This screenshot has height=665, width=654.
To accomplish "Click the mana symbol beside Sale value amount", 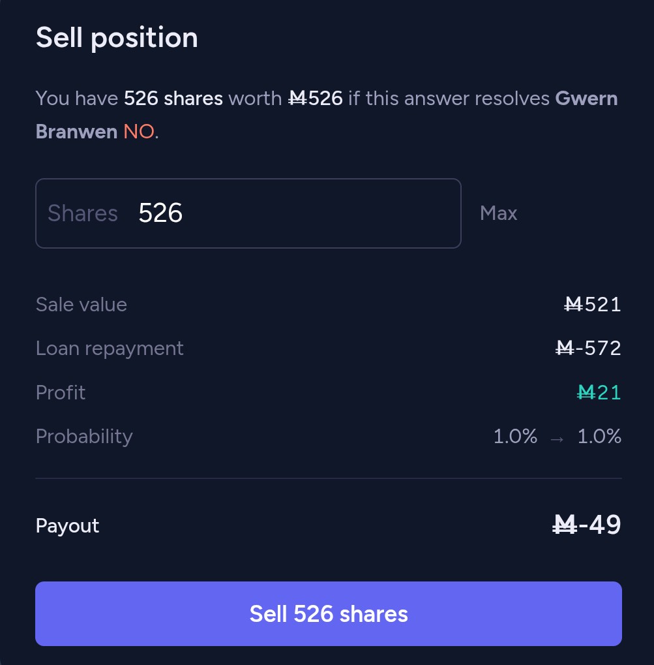I will 574,305.
